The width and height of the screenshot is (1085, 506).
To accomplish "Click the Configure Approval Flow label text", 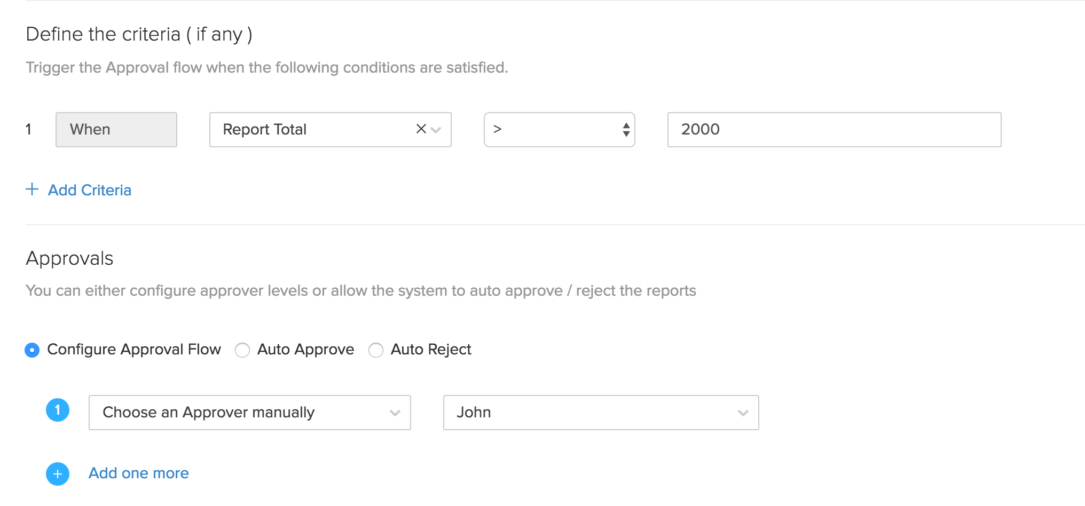I will [134, 350].
